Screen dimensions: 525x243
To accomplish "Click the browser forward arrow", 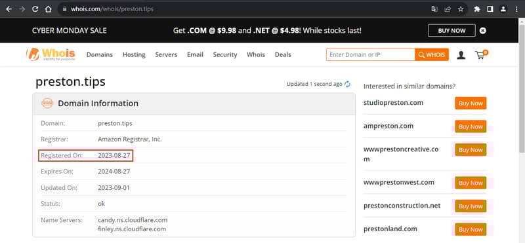I will (x=22, y=9).
